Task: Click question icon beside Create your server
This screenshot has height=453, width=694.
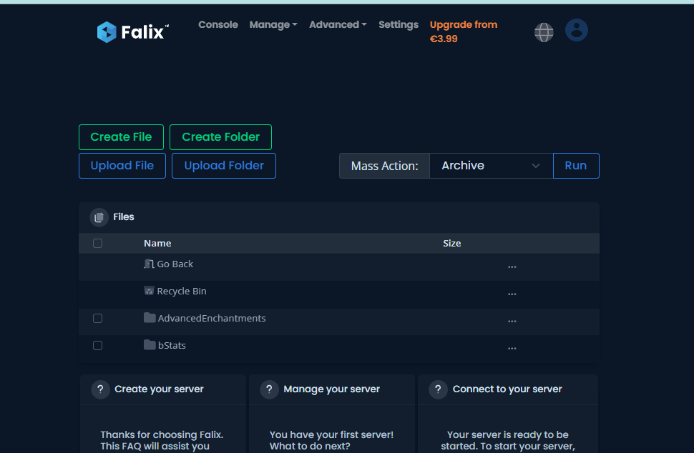Action: 100,389
